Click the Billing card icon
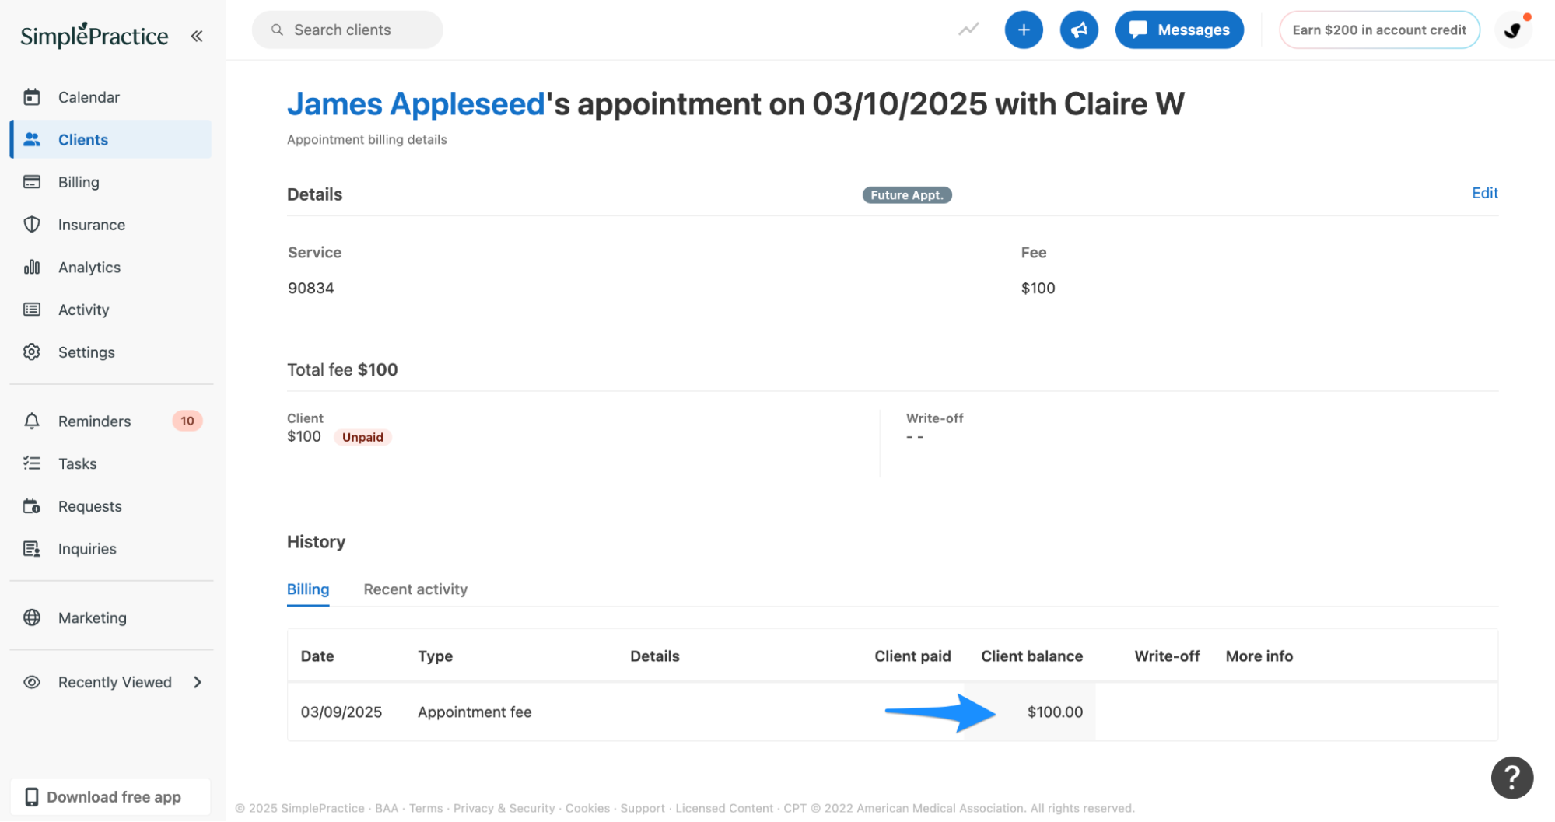 pyautogui.click(x=32, y=182)
